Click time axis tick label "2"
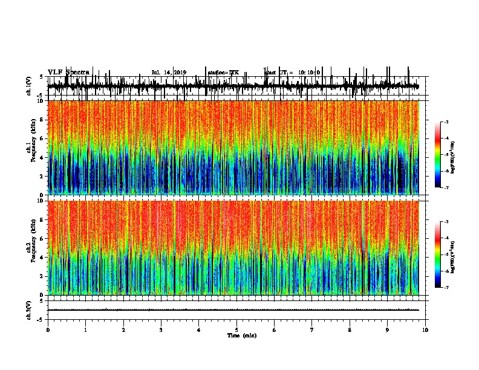This screenshot has width=479, height=370. point(123,330)
